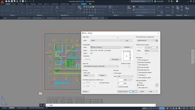Select the Circle tool in Draw panel

click(13, 9)
